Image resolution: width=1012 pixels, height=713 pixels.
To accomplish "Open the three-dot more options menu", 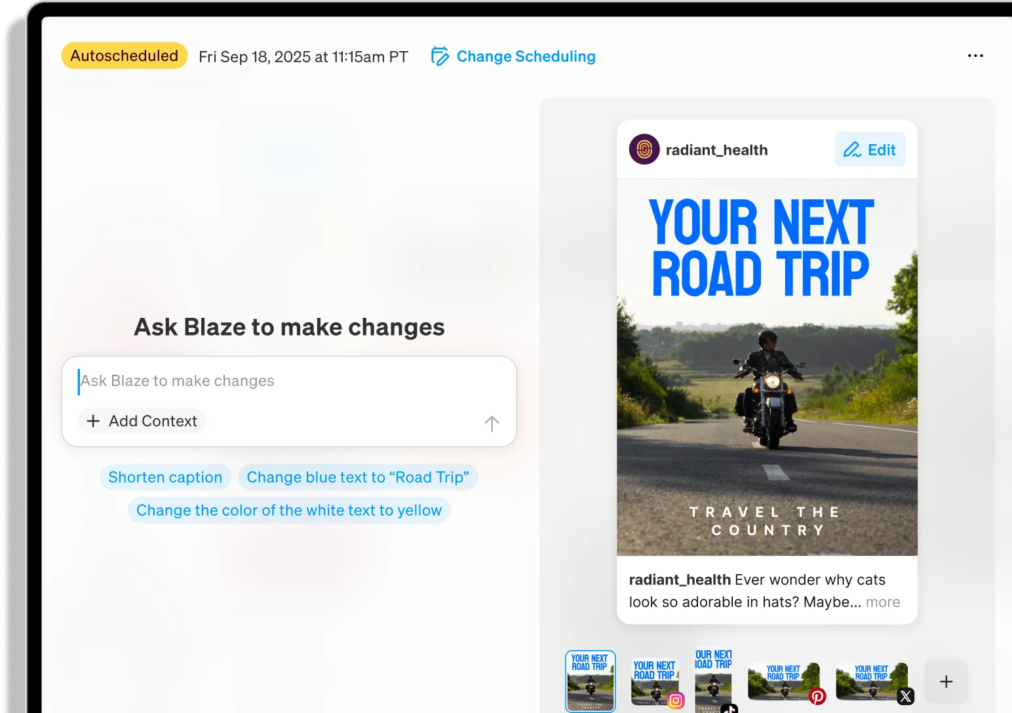I will point(975,56).
